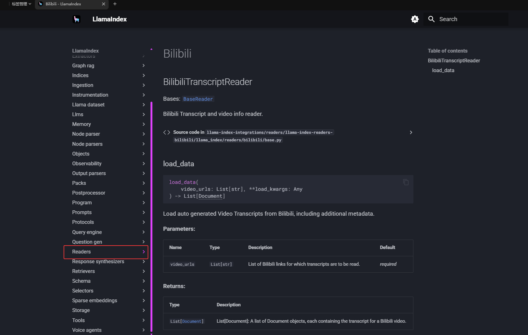Screen dimensions: 528x335
Task: Open the Packs menu item
Action: point(79,183)
